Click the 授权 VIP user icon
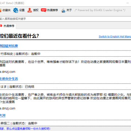This screenshot has height=131, width=131. pyautogui.click(x=29, y=10)
